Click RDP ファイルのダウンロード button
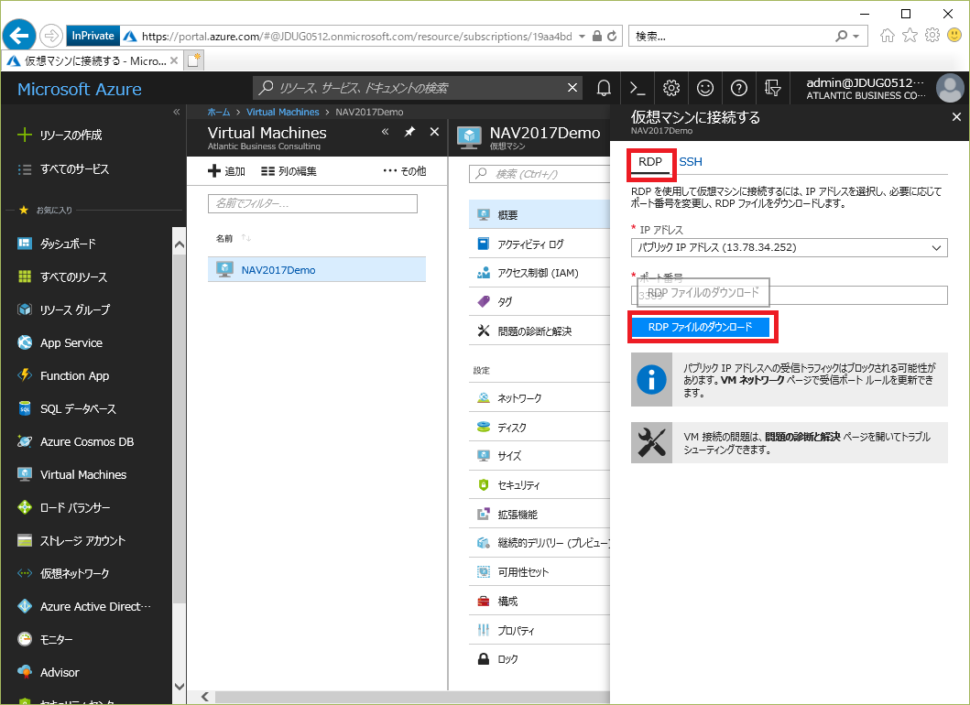The image size is (970, 705). (x=701, y=328)
